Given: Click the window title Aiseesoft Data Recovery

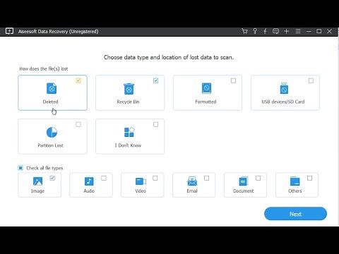Looking at the screenshot, I should pos(58,31).
